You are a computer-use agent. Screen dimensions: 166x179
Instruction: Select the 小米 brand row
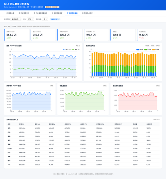tap(83, 132)
